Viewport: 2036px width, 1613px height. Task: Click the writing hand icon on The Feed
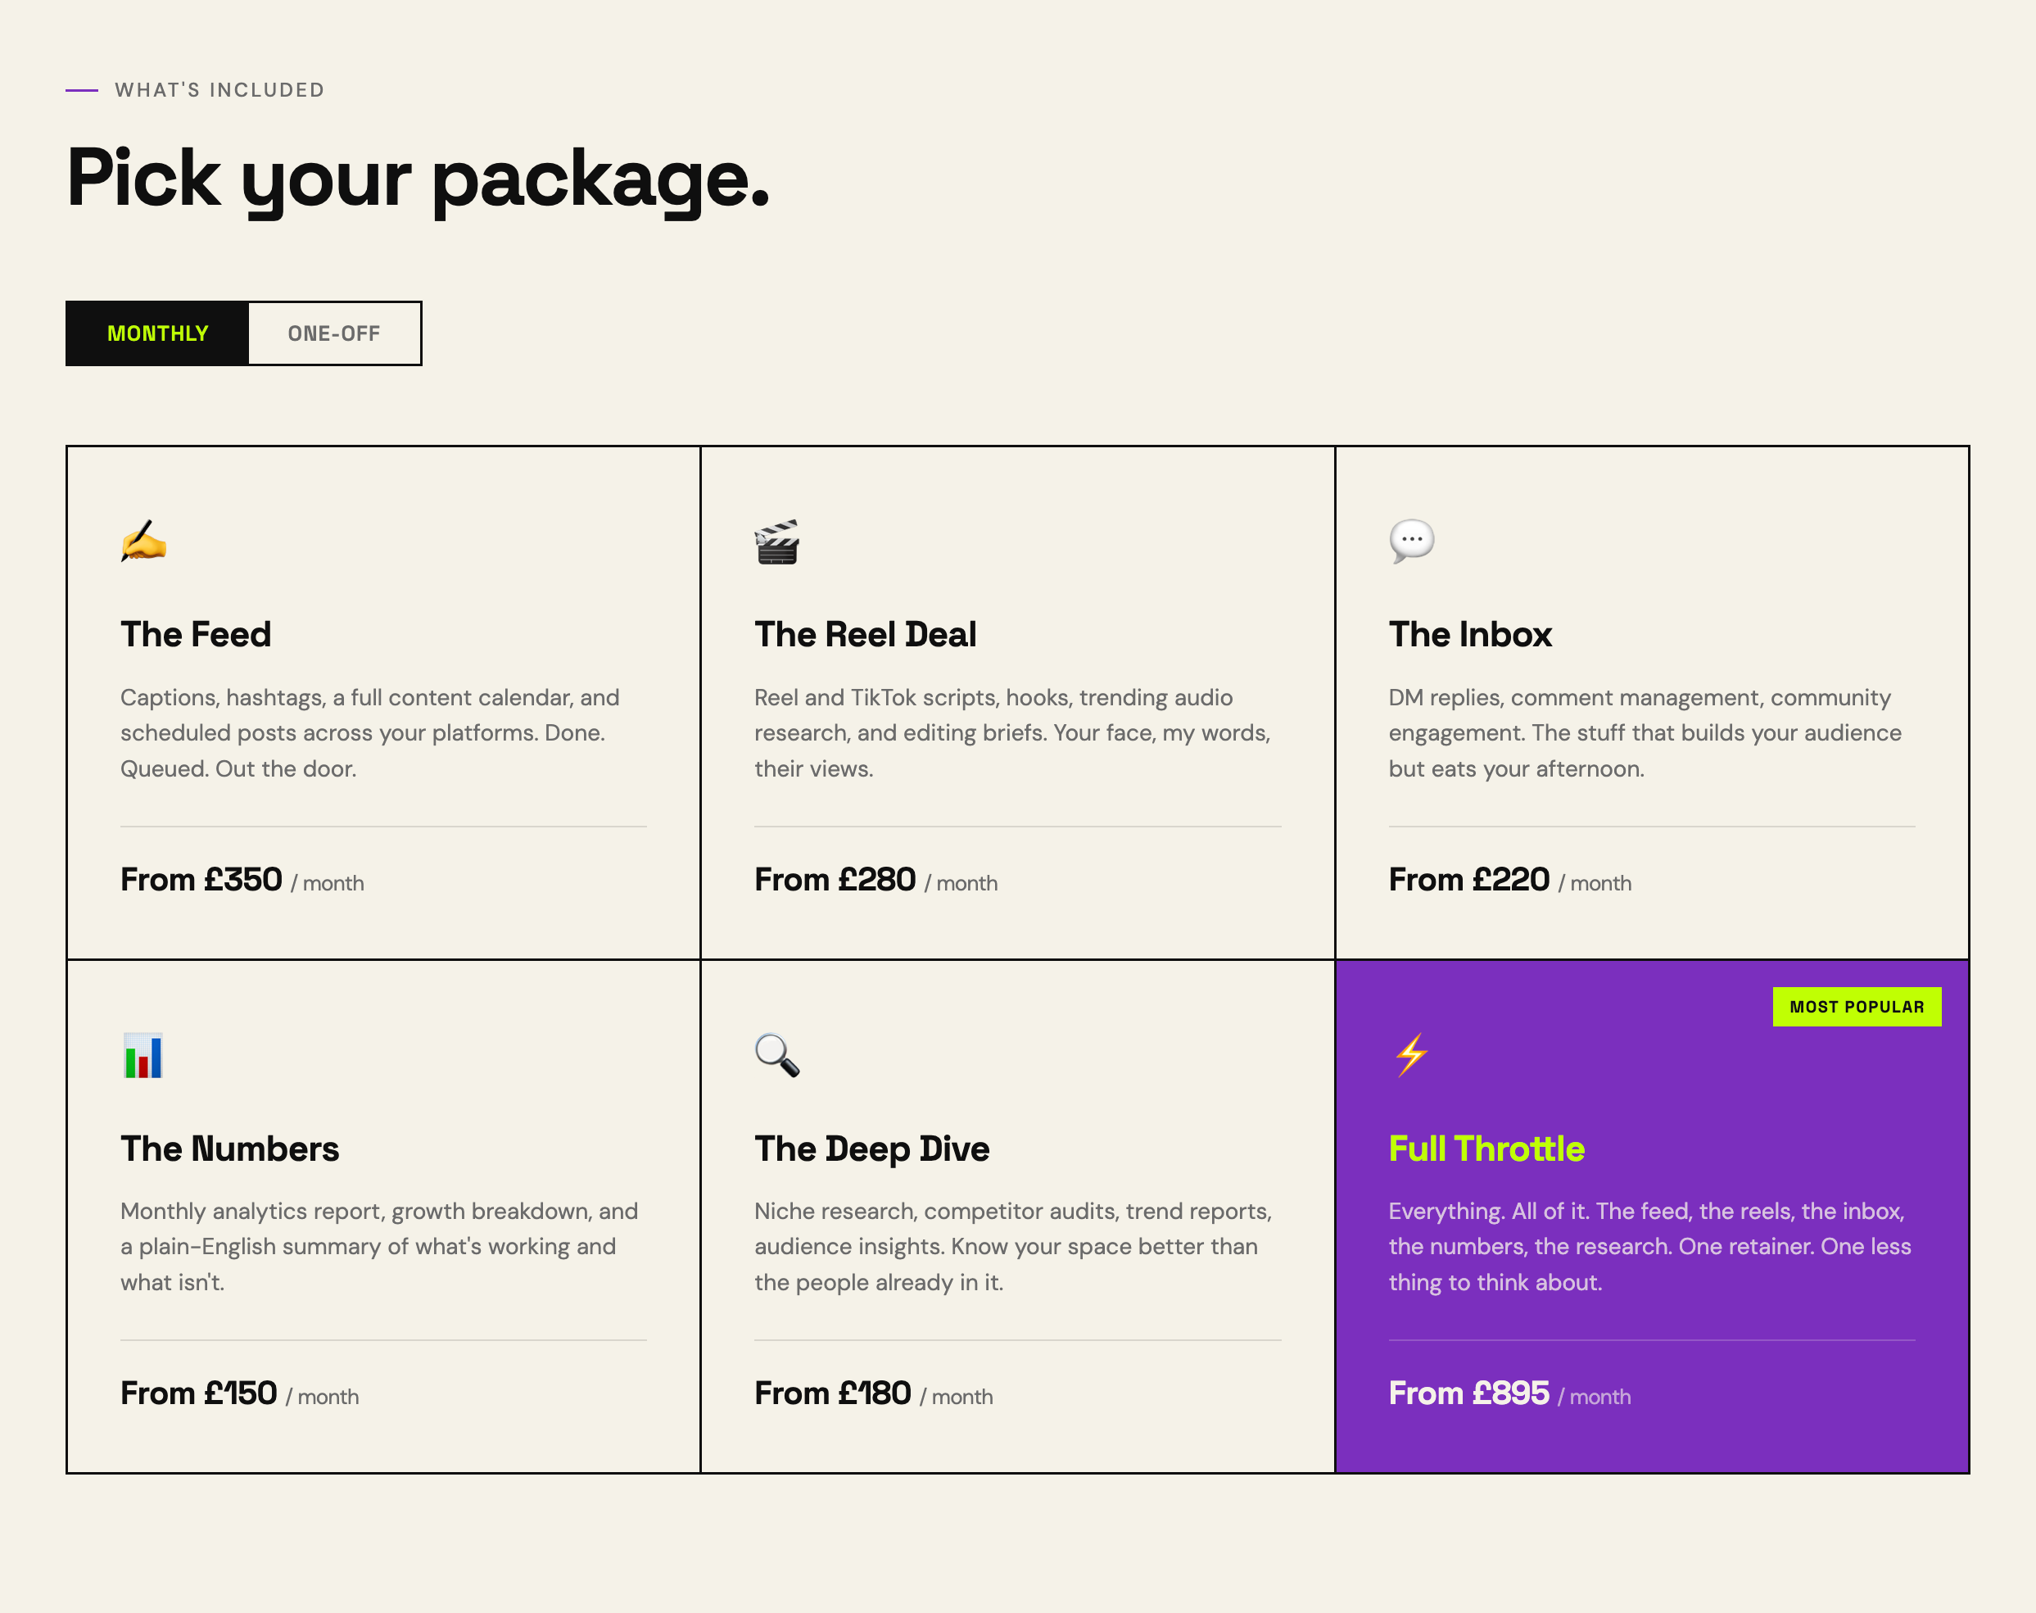click(x=143, y=541)
